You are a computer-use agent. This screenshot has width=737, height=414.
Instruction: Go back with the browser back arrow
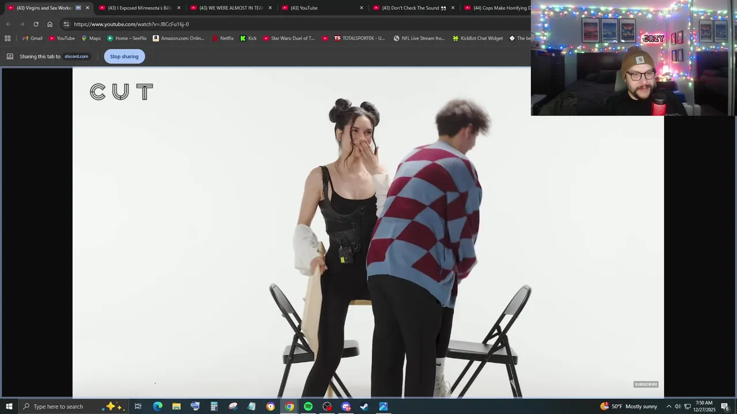8,24
